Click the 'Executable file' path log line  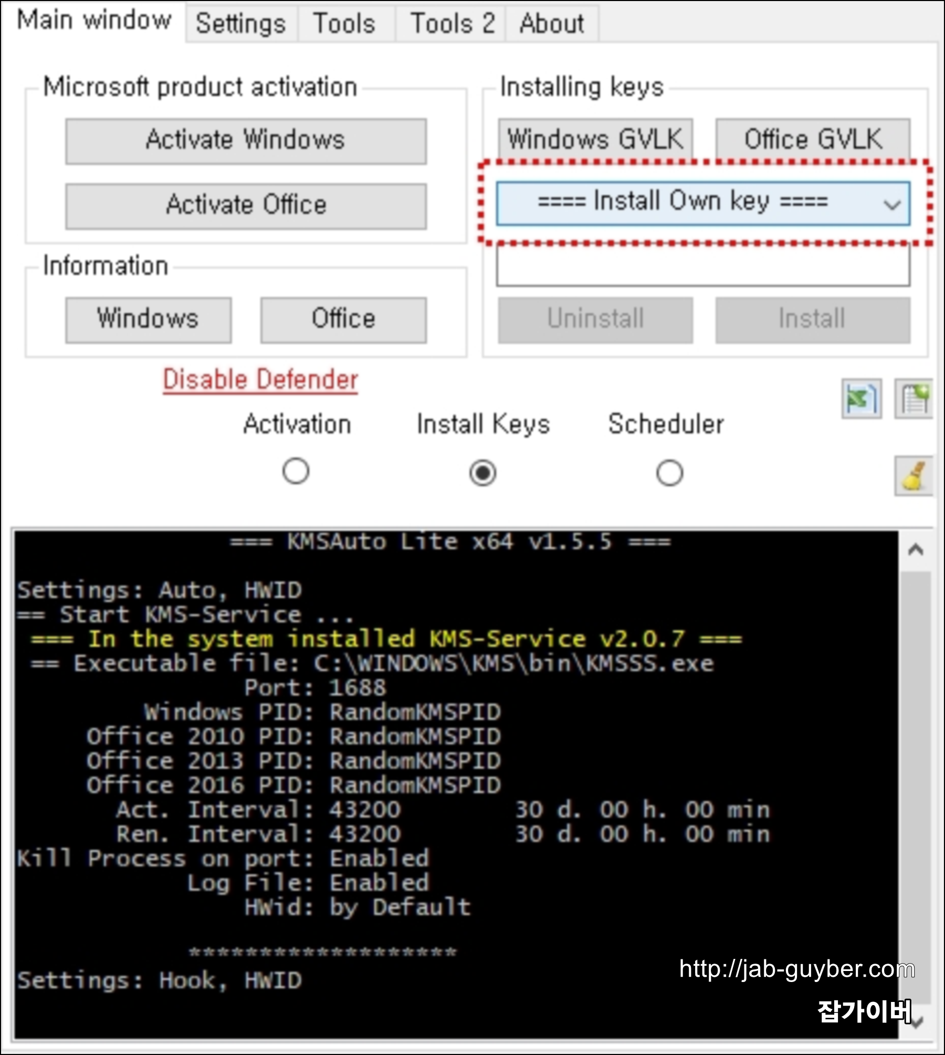[372, 663]
